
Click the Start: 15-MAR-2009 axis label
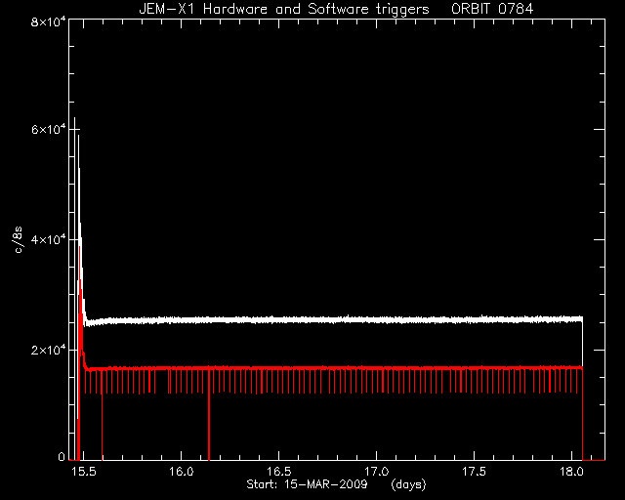coord(307,484)
